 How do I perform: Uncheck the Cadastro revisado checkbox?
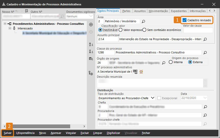point(184,20)
